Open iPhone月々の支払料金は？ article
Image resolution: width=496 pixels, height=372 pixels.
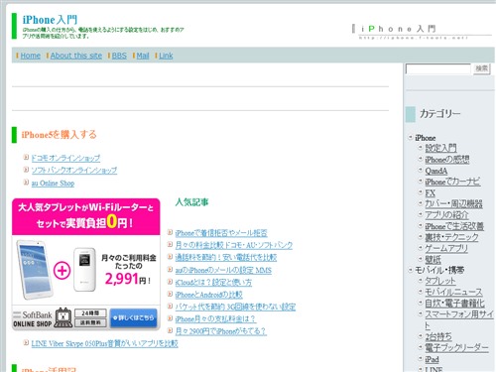[x=215, y=318]
